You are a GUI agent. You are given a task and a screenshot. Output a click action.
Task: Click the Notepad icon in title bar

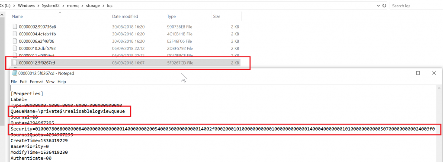click(14, 73)
